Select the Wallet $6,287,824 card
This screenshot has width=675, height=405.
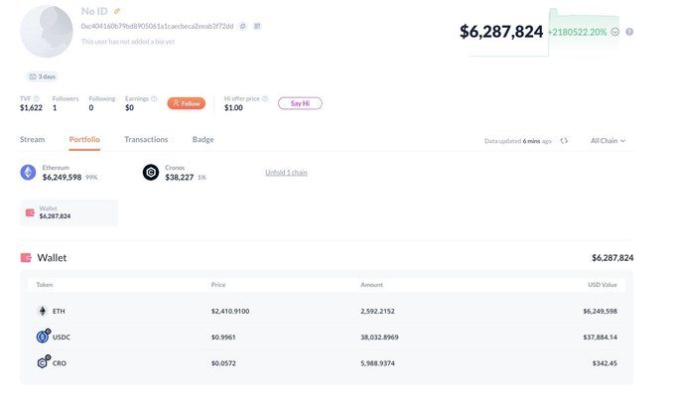pos(68,212)
